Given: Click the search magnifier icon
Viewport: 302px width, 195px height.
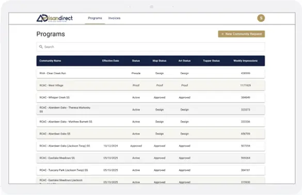Looking at the screenshot, I should tap(41, 47).
